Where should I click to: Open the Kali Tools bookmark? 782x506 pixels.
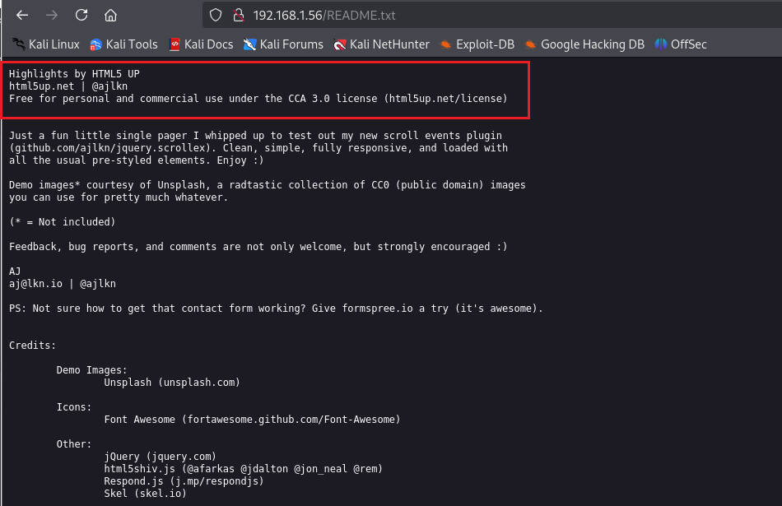(123, 44)
